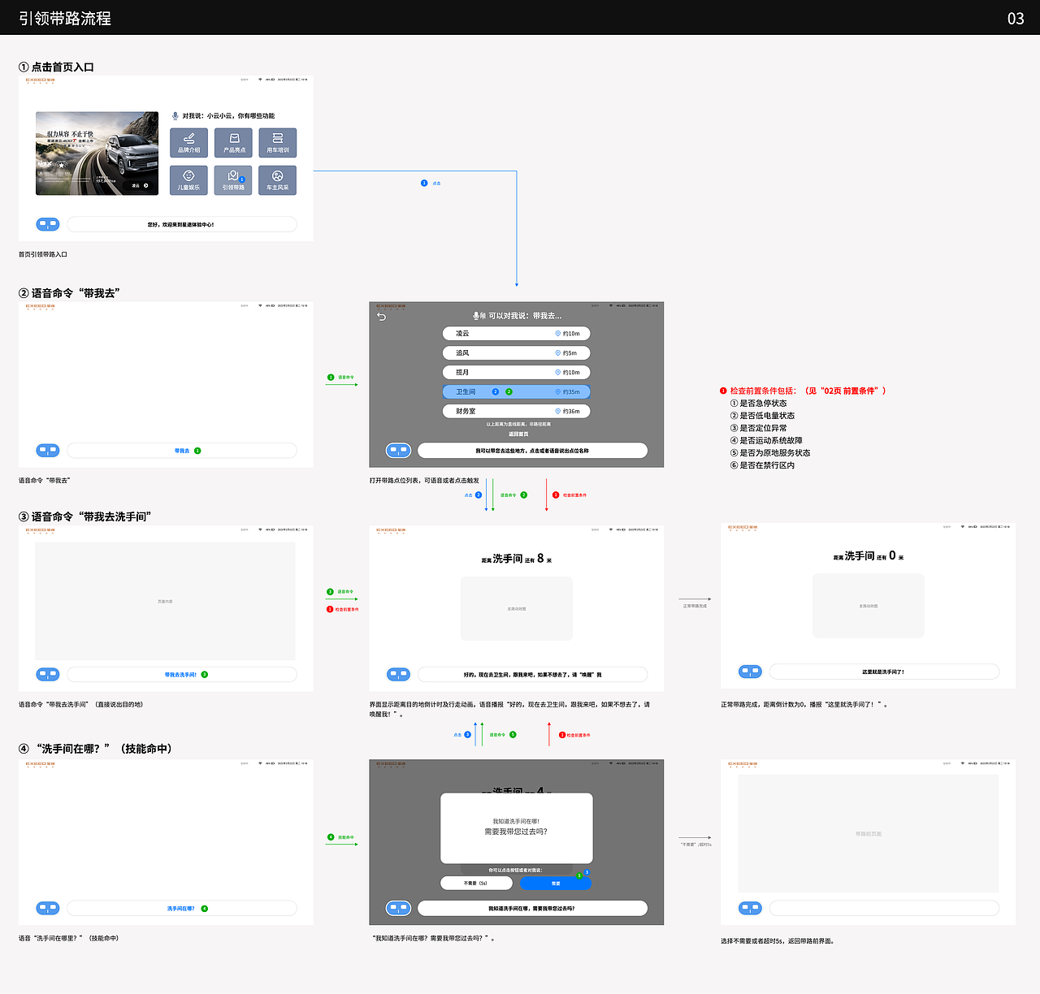The image size is (1040, 994).
Task: Select the 揽月 destination row
Action: [517, 373]
